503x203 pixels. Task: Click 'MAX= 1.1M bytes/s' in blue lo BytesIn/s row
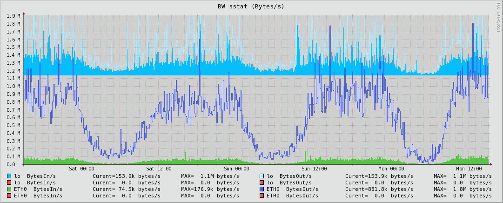tap(210, 176)
